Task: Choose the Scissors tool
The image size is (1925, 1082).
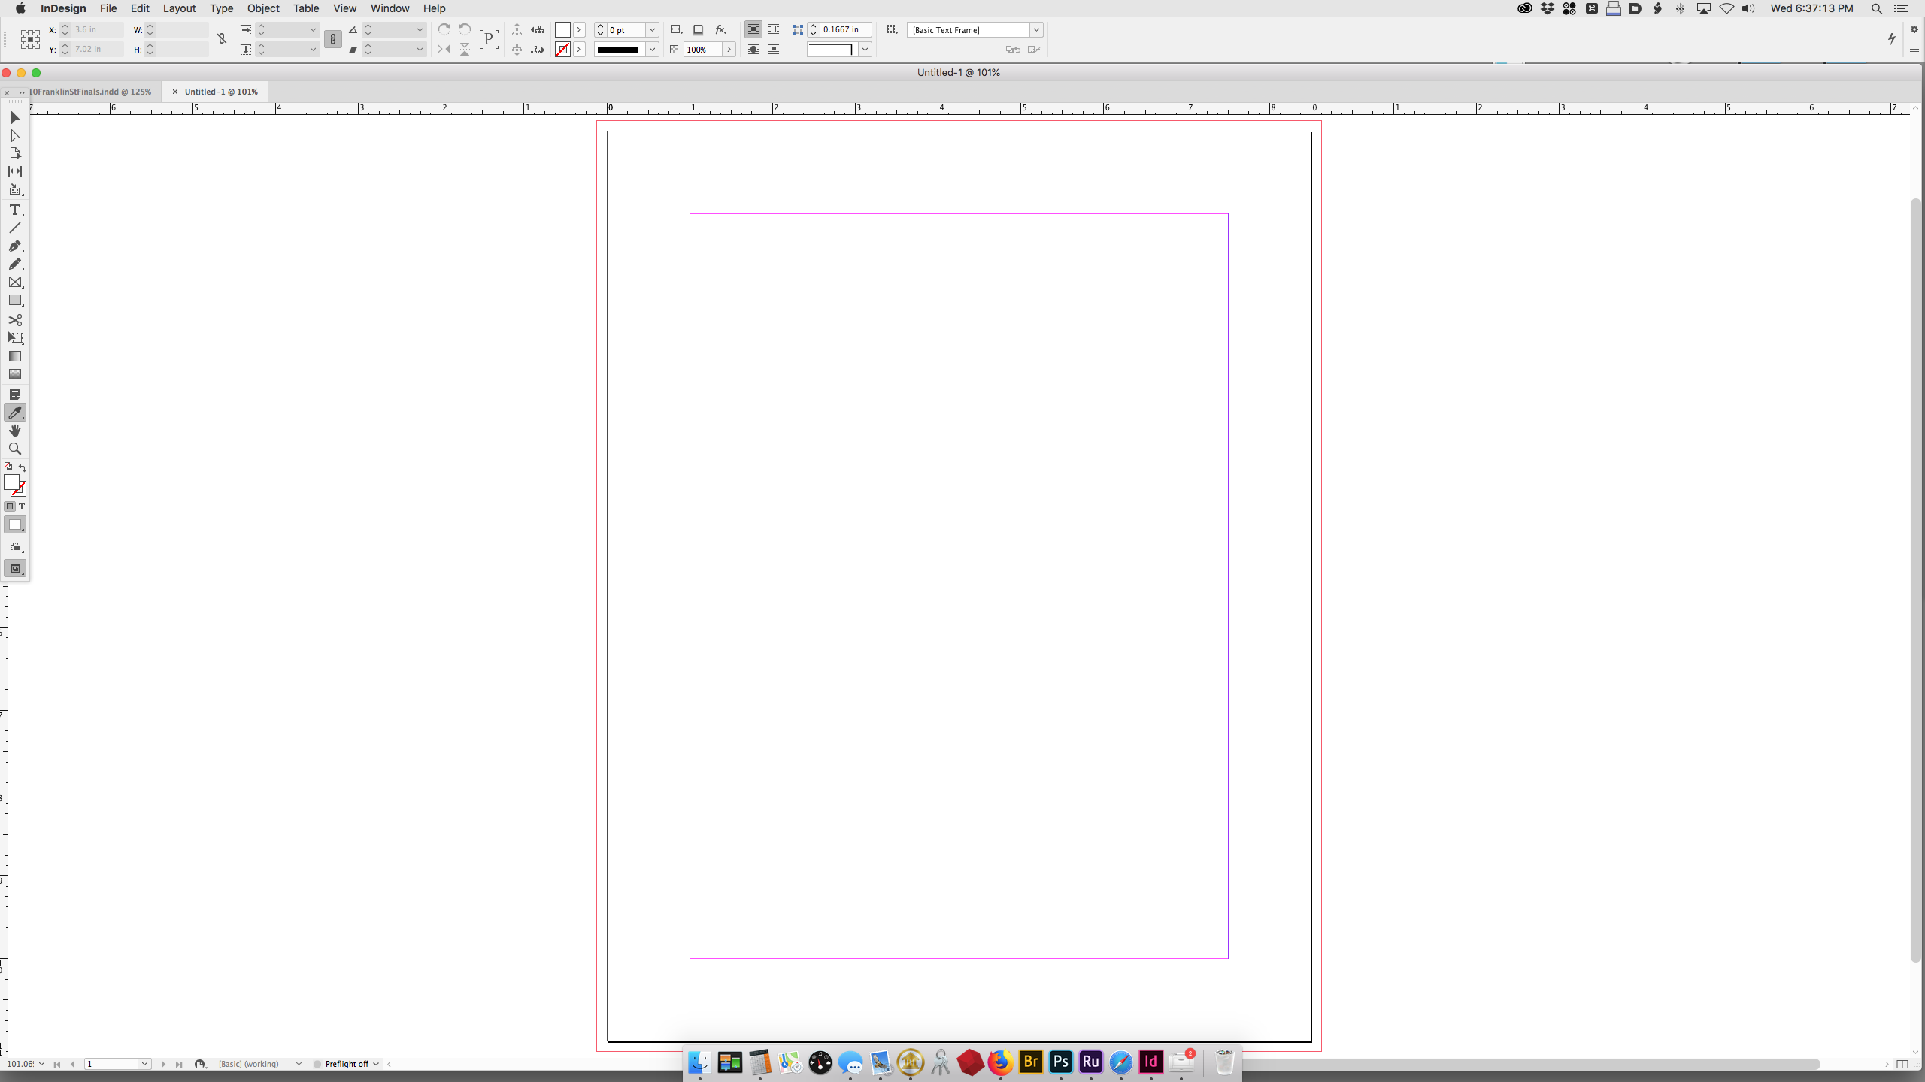Action: point(15,320)
